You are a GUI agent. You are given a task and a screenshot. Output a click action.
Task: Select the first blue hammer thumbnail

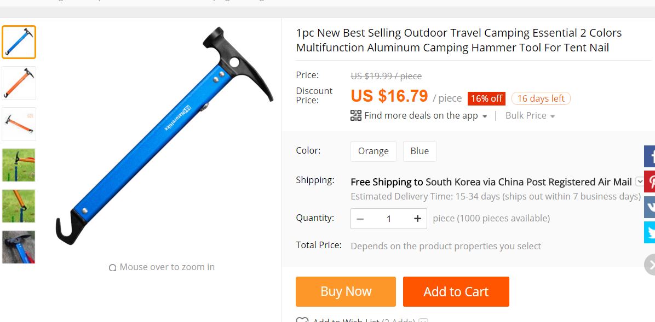click(19, 42)
